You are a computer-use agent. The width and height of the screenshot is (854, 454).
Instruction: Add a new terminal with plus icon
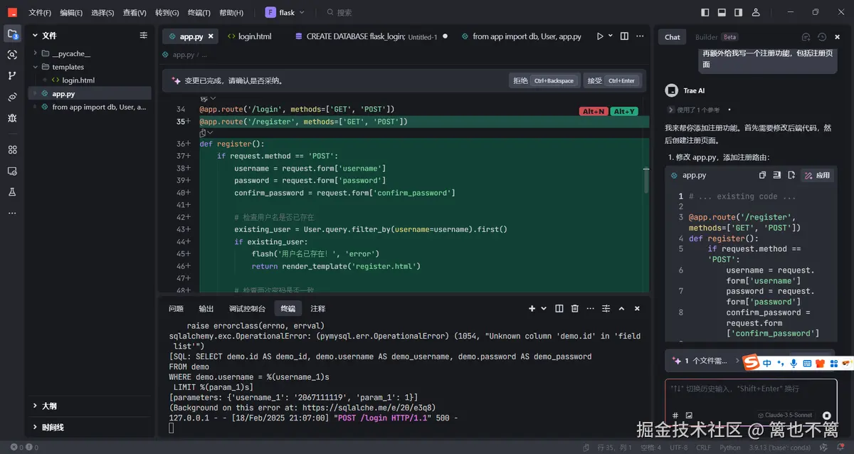532,308
